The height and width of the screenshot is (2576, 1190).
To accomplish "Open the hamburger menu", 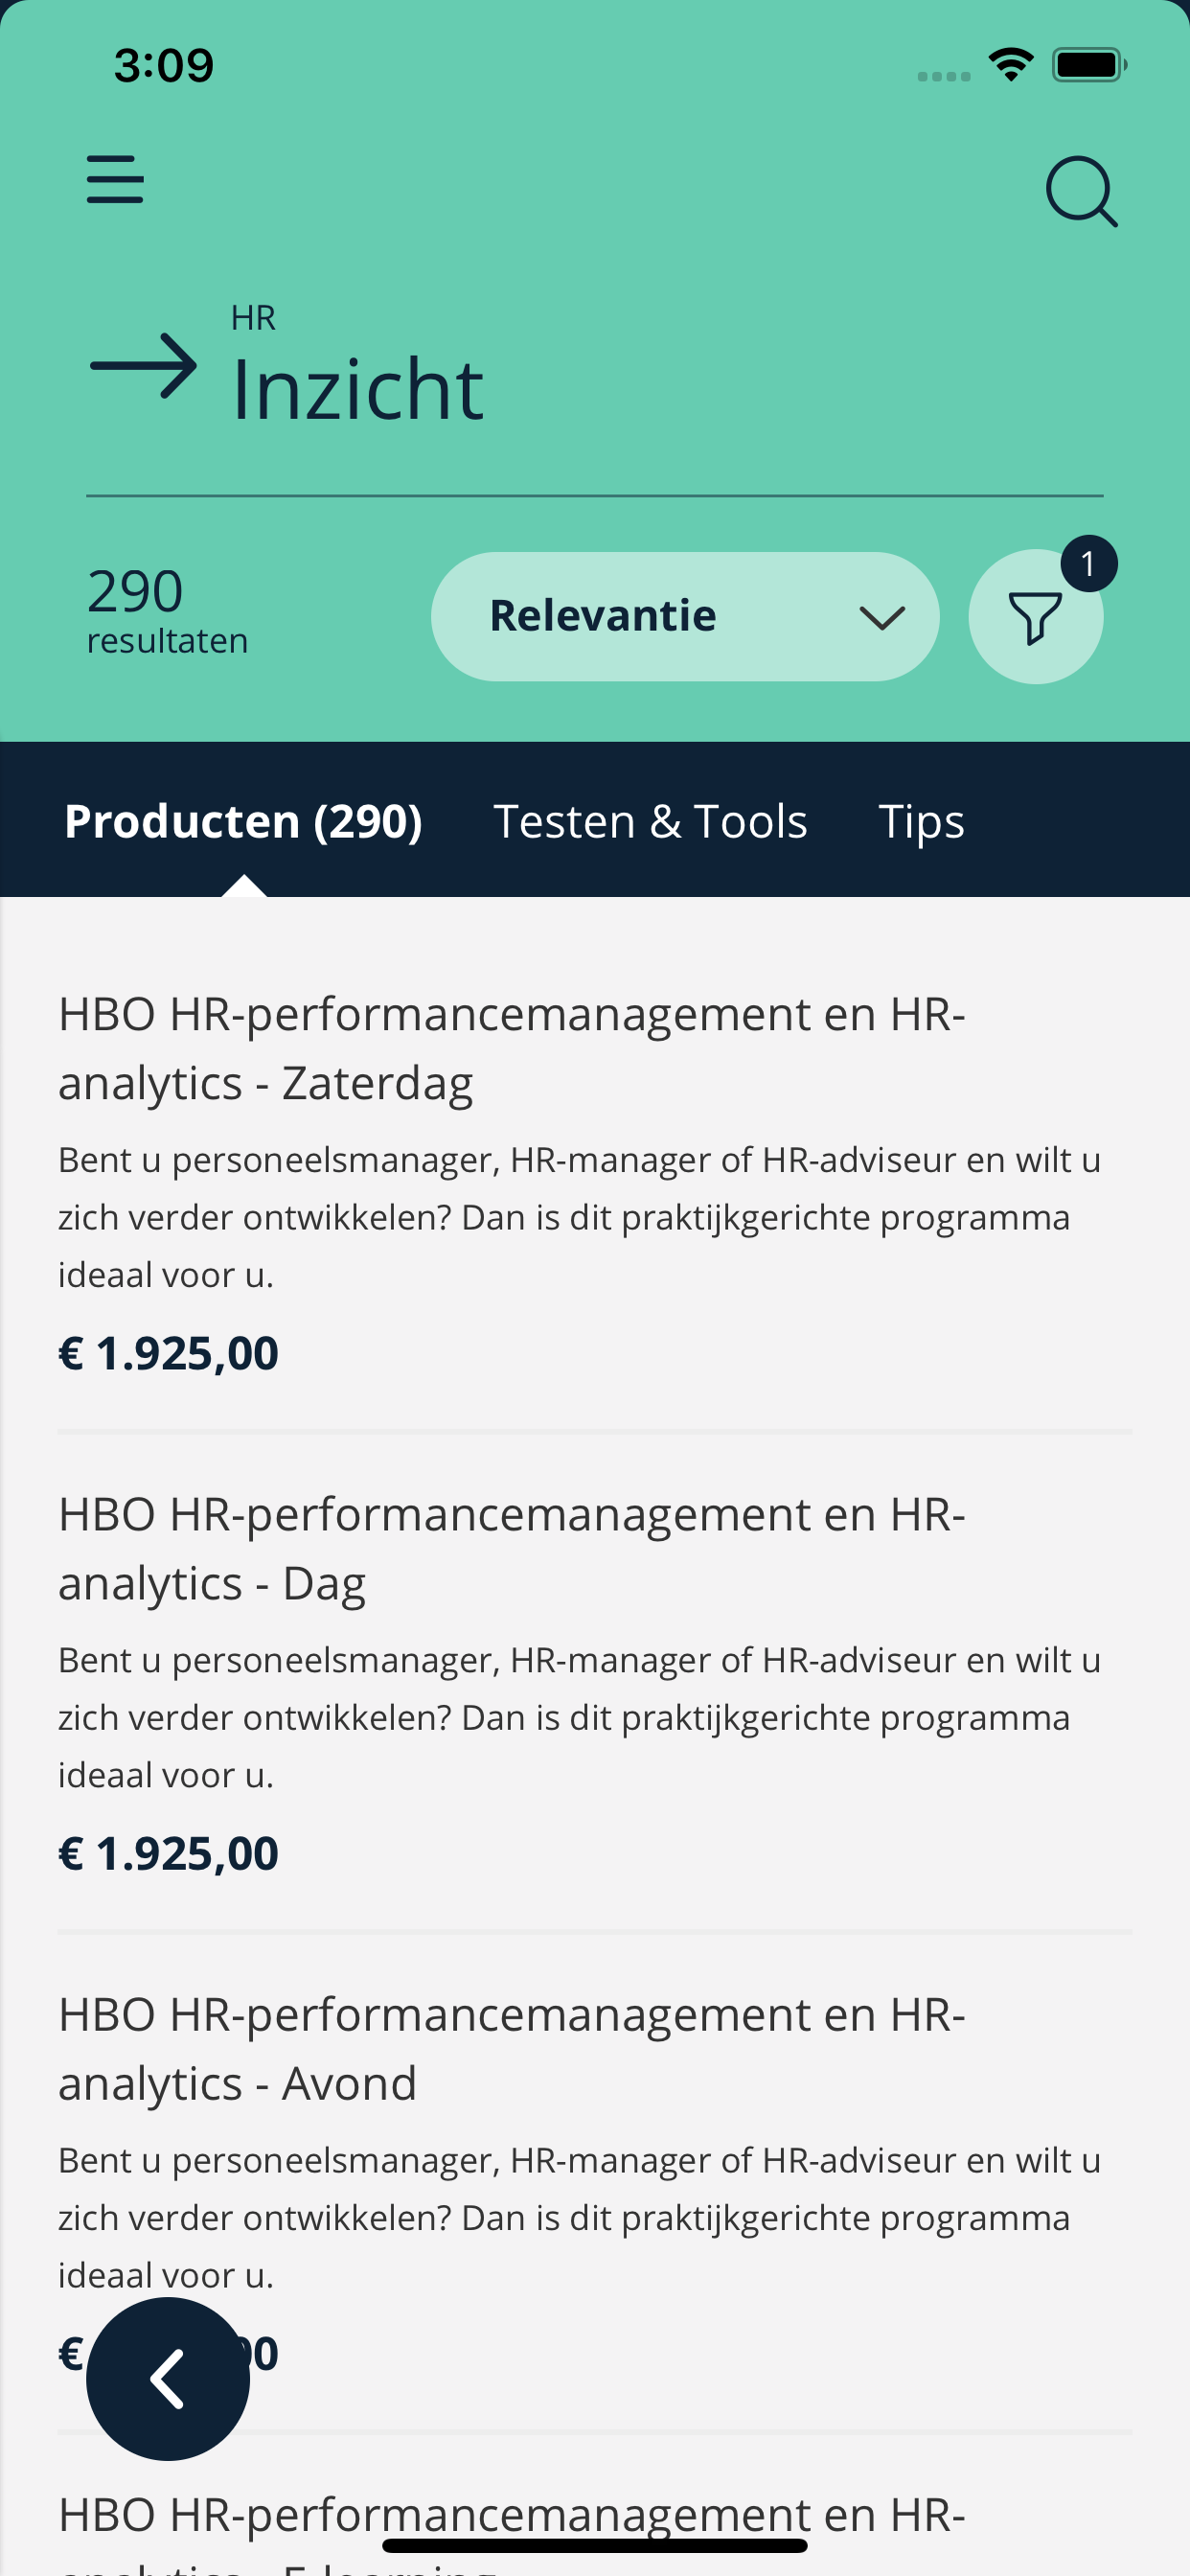I will pyautogui.click(x=115, y=179).
